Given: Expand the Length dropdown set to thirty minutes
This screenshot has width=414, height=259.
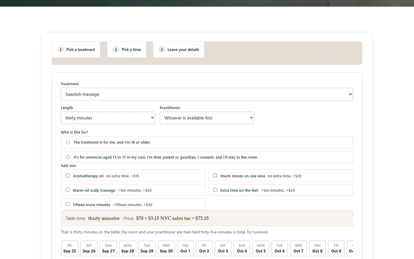Looking at the screenshot, I should [x=108, y=118].
